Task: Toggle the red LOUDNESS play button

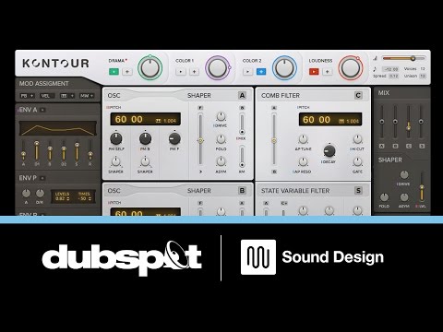Action: click(314, 72)
